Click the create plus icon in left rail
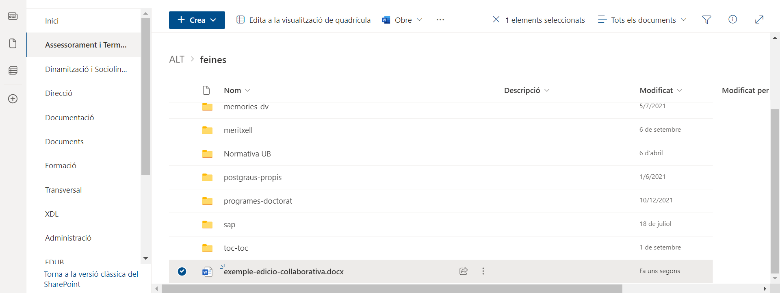The image size is (780, 293). 13,99
